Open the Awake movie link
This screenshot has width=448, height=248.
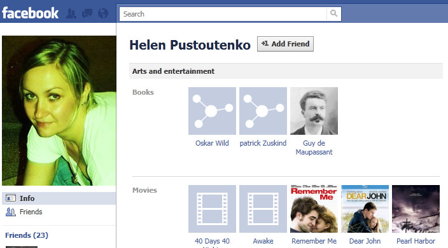coord(263,241)
